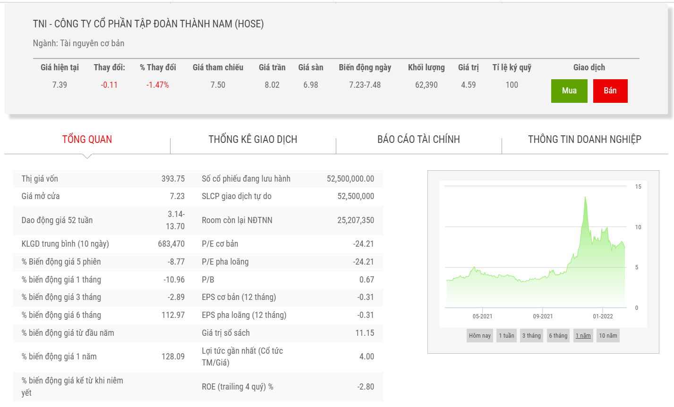Click the TNI company name heading
Viewport: 674px width, 407px height.
pyautogui.click(x=148, y=24)
